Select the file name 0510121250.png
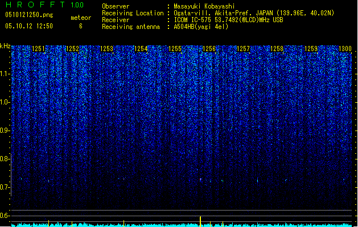 (x=29, y=15)
